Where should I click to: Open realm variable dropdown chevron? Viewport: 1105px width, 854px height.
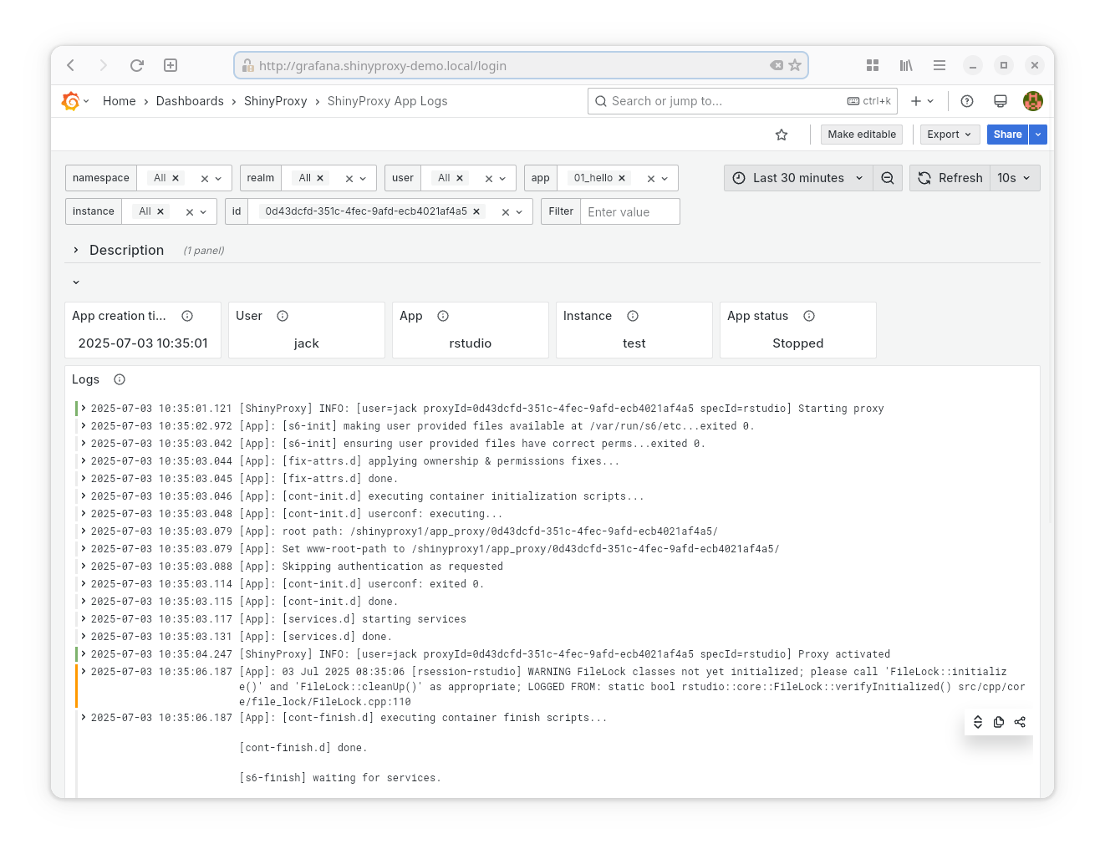tap(363, 179)
